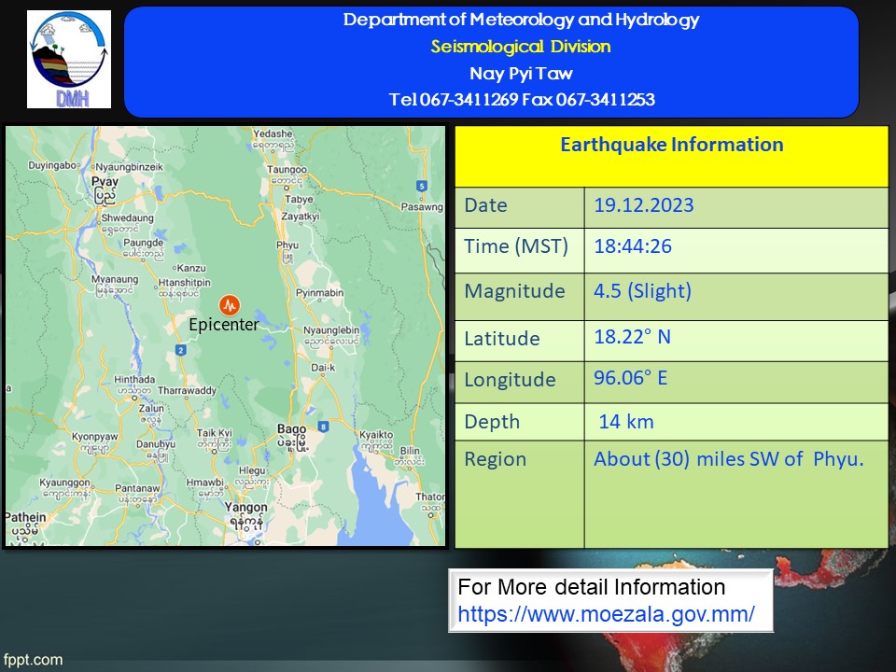Click Pyinmabin label on map
Image resolution: width=896 pixels, height=672 pixels.
tap(319, 292)
